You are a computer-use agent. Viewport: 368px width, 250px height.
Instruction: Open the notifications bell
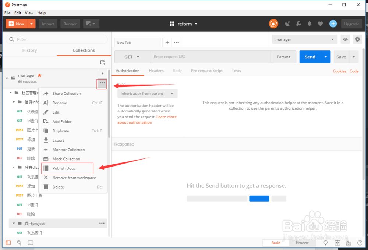pyautogui.click(x=309, y=24)
